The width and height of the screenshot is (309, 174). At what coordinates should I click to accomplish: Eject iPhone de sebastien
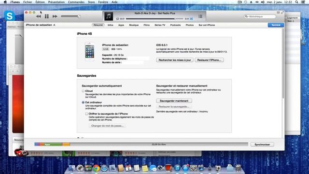coord(54,25)
